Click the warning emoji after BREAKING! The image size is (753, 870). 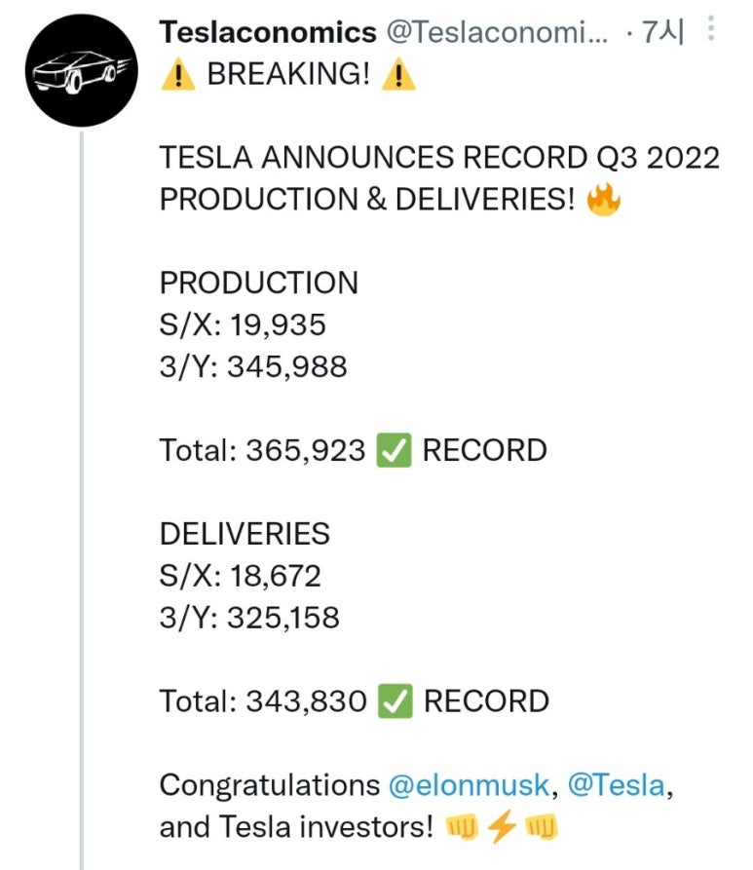point(398,74)
